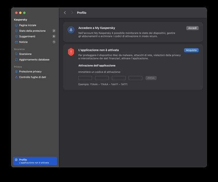
Task: Click the 'Kaspersky' sidebar title
Action: [x=20, y=20]
